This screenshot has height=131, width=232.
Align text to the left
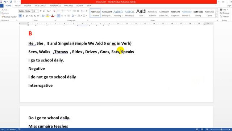[x=59, y=16]
